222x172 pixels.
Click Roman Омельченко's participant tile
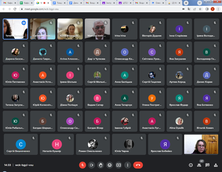pos(92,144)
